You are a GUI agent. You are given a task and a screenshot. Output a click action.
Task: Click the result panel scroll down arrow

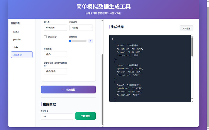(192, 99)
